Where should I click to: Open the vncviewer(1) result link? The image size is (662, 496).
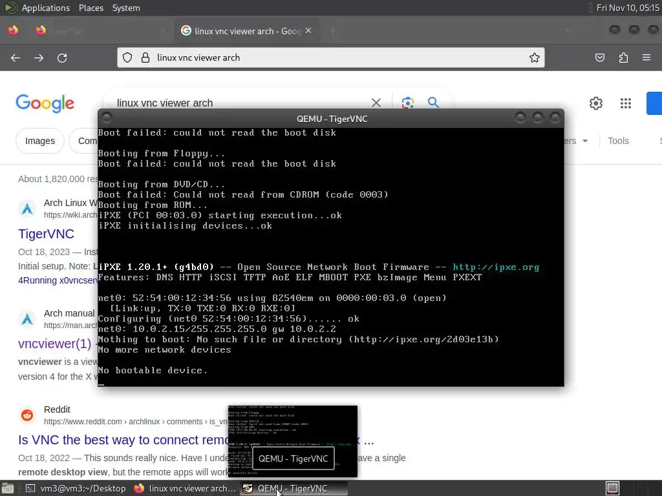click(54, 344)
